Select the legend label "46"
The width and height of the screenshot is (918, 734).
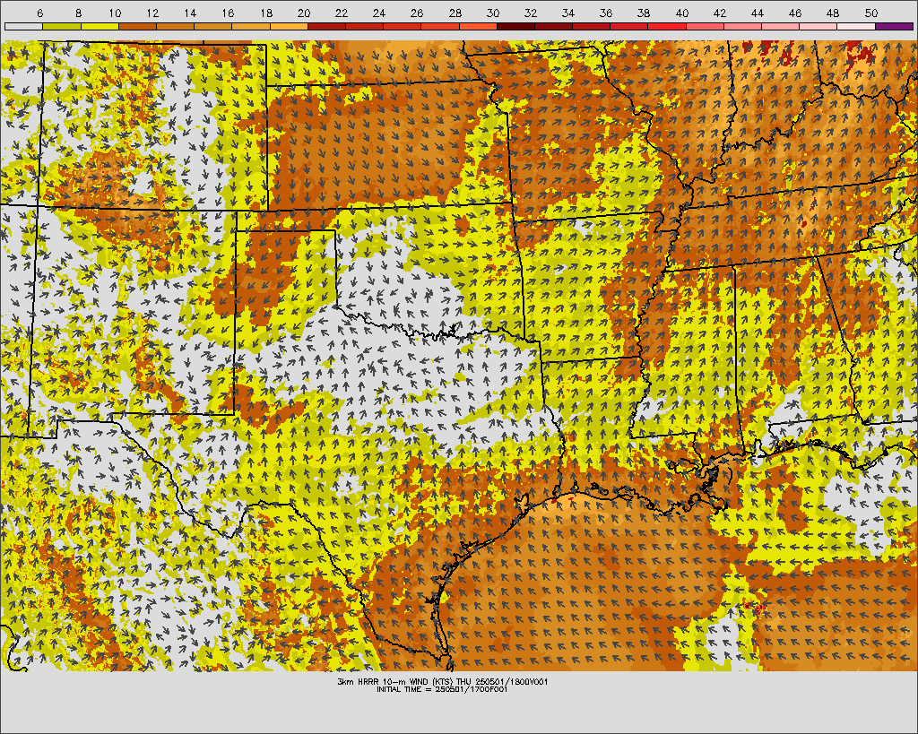pos(794,13)
